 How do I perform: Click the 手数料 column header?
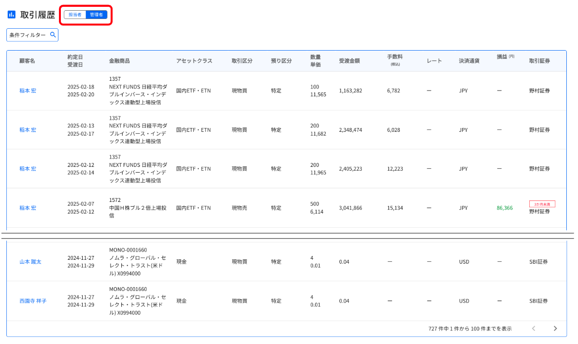click(395, 60)
